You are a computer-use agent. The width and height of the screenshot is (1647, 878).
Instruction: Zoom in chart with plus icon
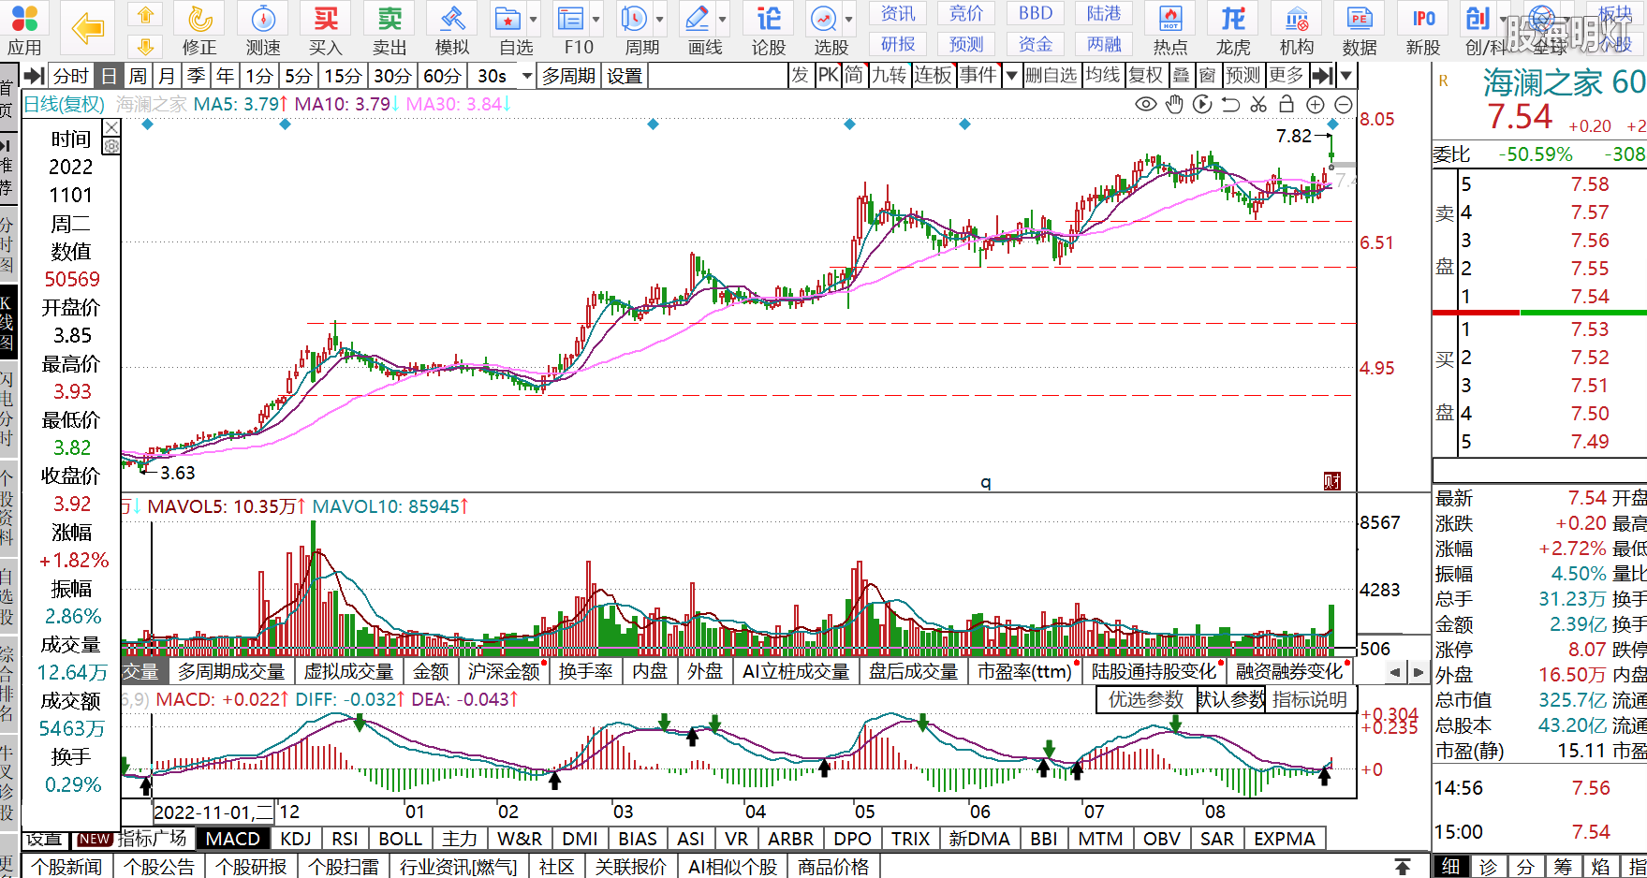point(1316,104)
